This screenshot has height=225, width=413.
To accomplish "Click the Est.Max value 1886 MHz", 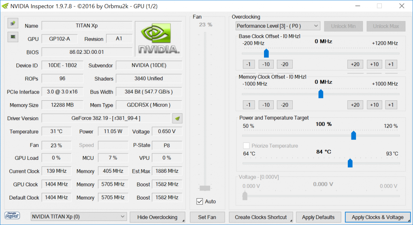I will pos(167,171).
